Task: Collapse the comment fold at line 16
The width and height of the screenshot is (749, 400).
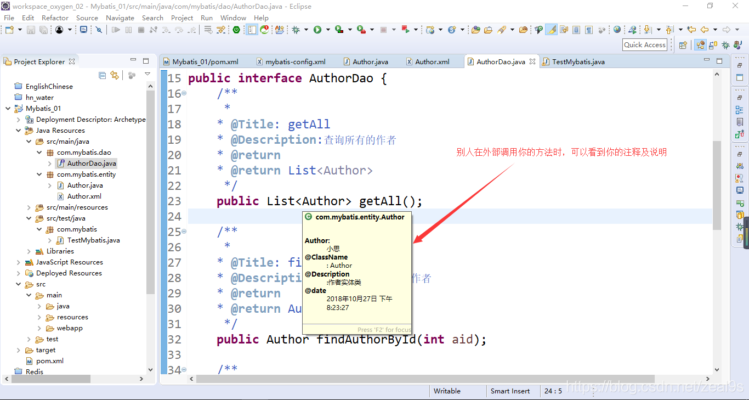Action: click(184, 93)
